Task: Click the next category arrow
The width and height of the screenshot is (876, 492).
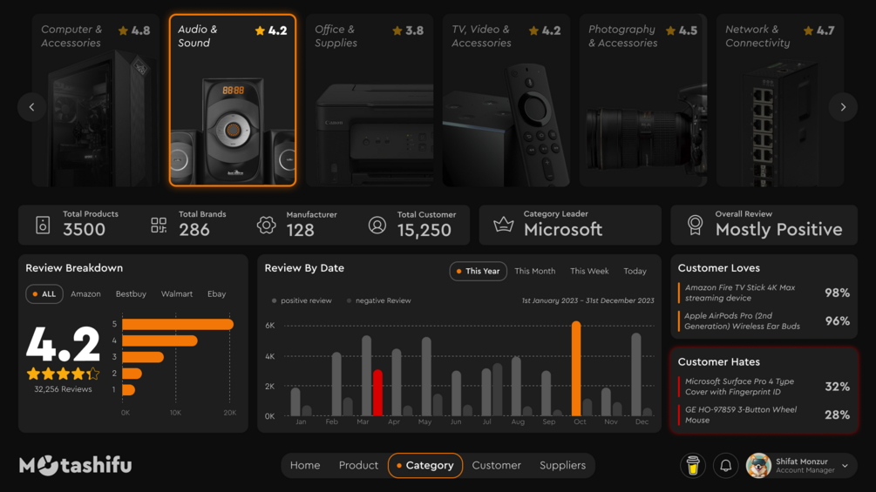Action: click(x=843, y=107)
